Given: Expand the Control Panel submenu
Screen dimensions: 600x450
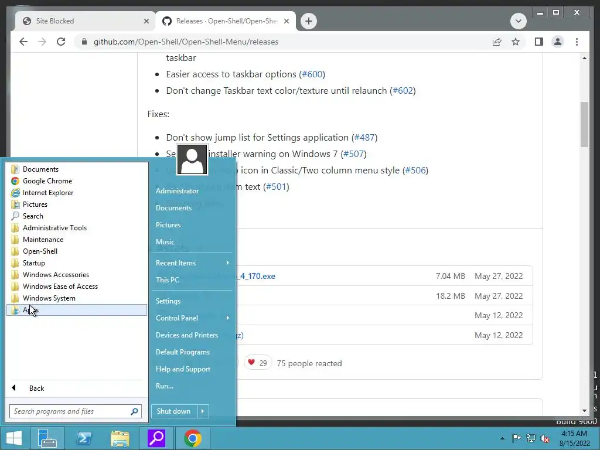Looking at the screenshot, I should coord(192,318).
